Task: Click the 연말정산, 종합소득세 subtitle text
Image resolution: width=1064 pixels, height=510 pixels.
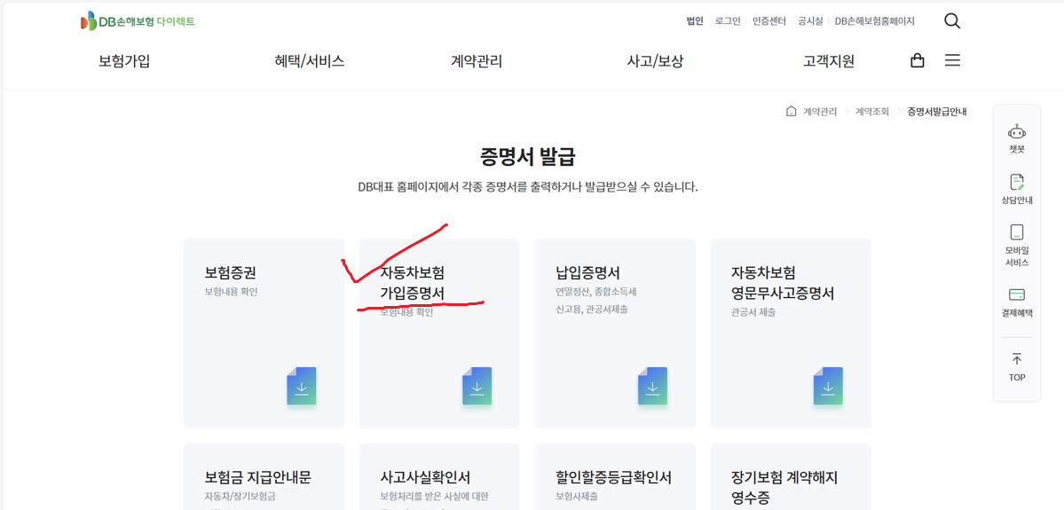Action: click(595, 293)
